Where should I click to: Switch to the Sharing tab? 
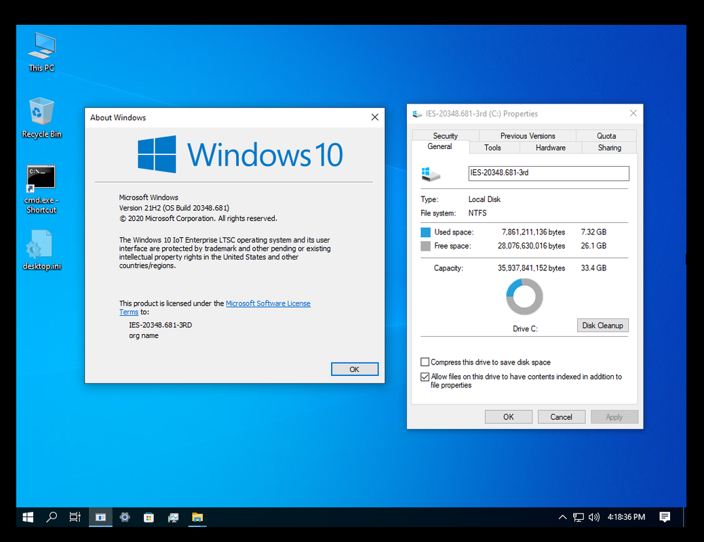point(609,148)
